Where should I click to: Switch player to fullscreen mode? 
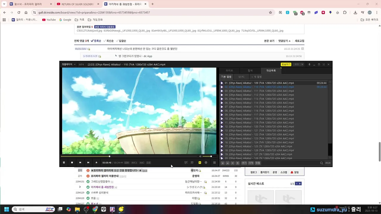324,64
